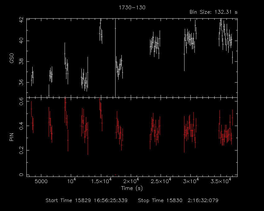264x211 pixels.
Task: Click the "2×10^4" time axis tick label
Action: [131, 181]
